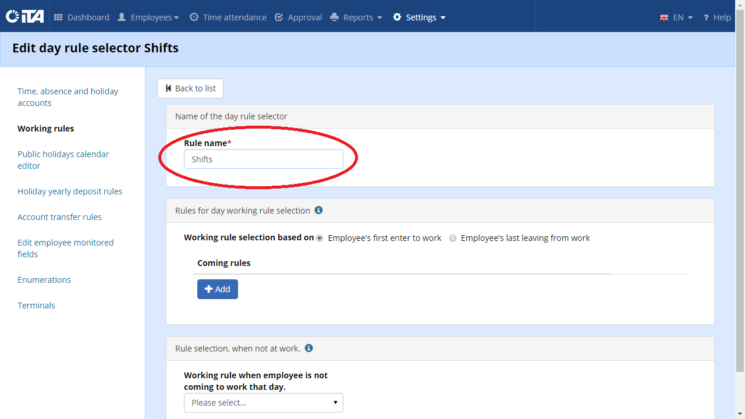Expand the Employees menu
Screen dimensions: 745x419
click(148, 17)
